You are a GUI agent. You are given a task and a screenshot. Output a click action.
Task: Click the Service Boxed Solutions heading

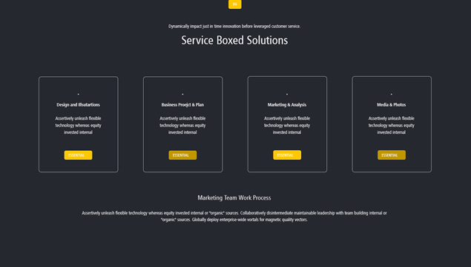pos(234,40)
